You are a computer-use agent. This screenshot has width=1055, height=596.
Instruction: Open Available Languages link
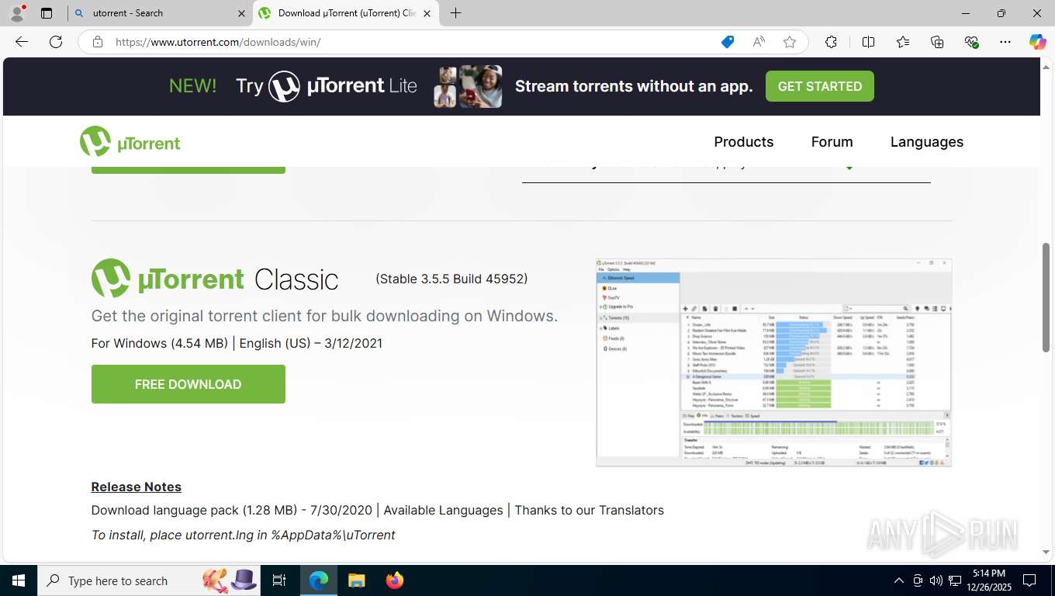(x=443, y=510)
